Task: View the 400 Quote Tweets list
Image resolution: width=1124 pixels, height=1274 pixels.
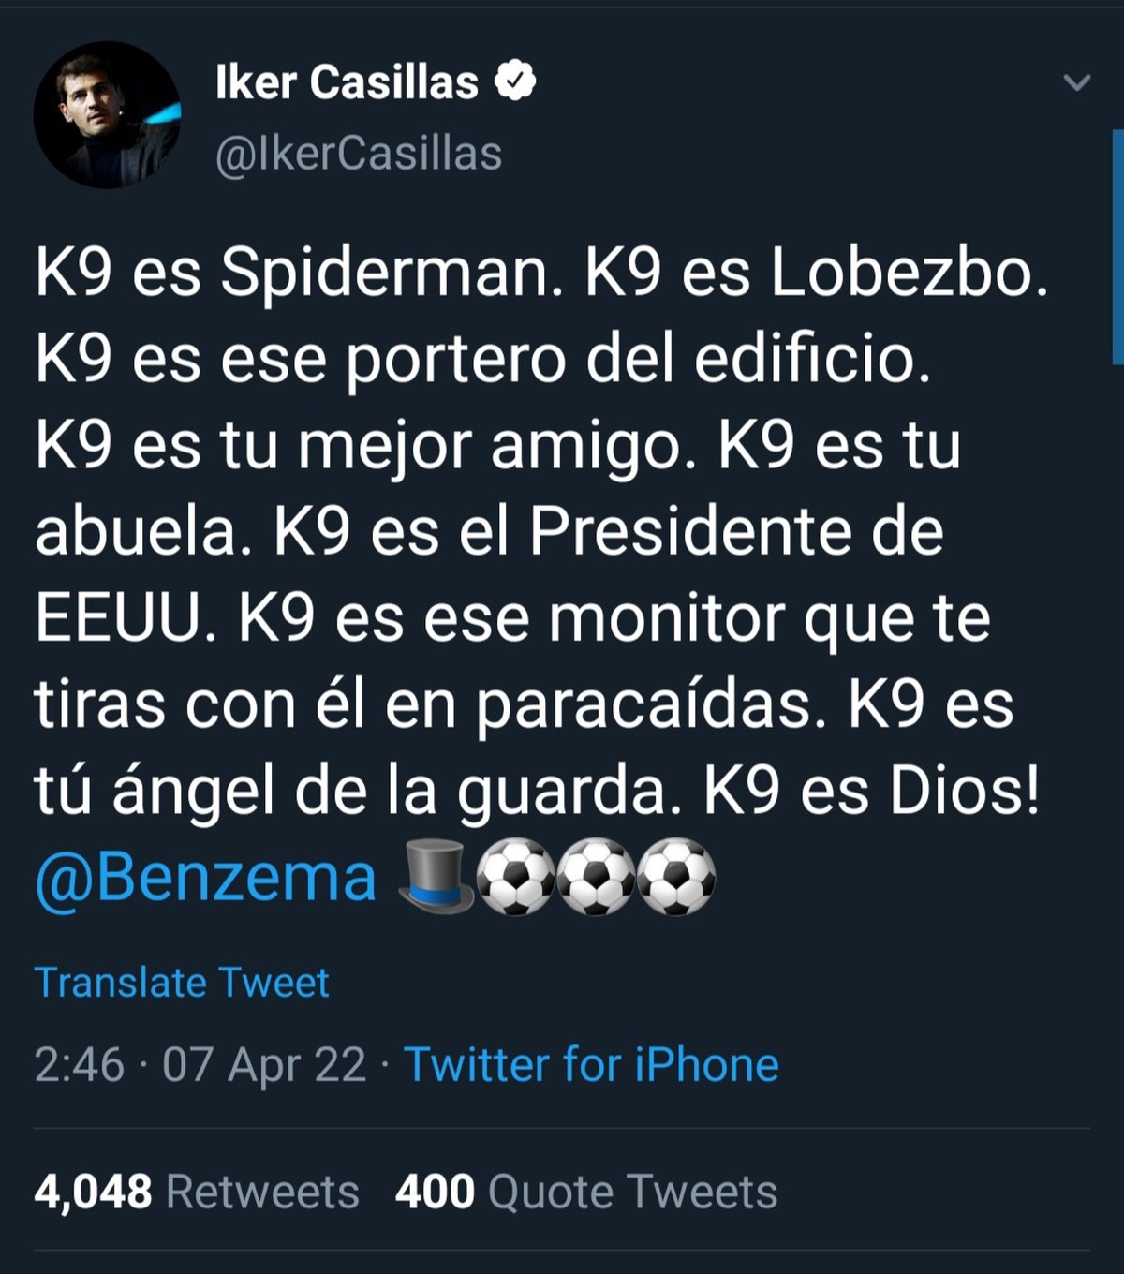Action: pos(586,1192)
